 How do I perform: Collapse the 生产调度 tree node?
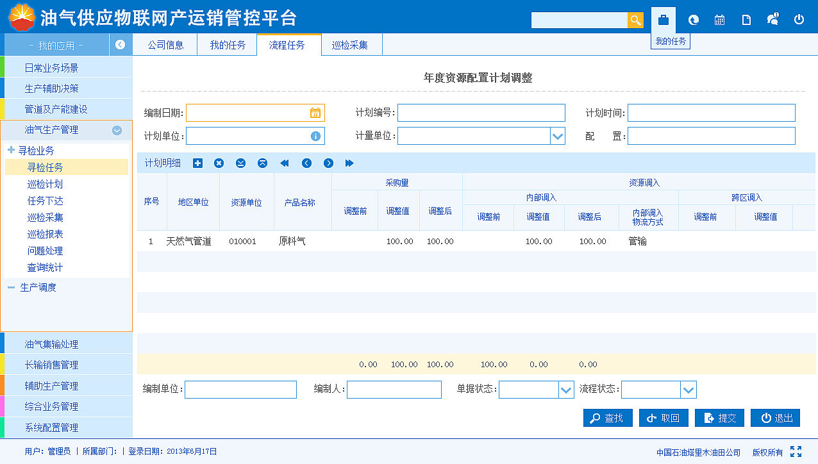[11, 288]
